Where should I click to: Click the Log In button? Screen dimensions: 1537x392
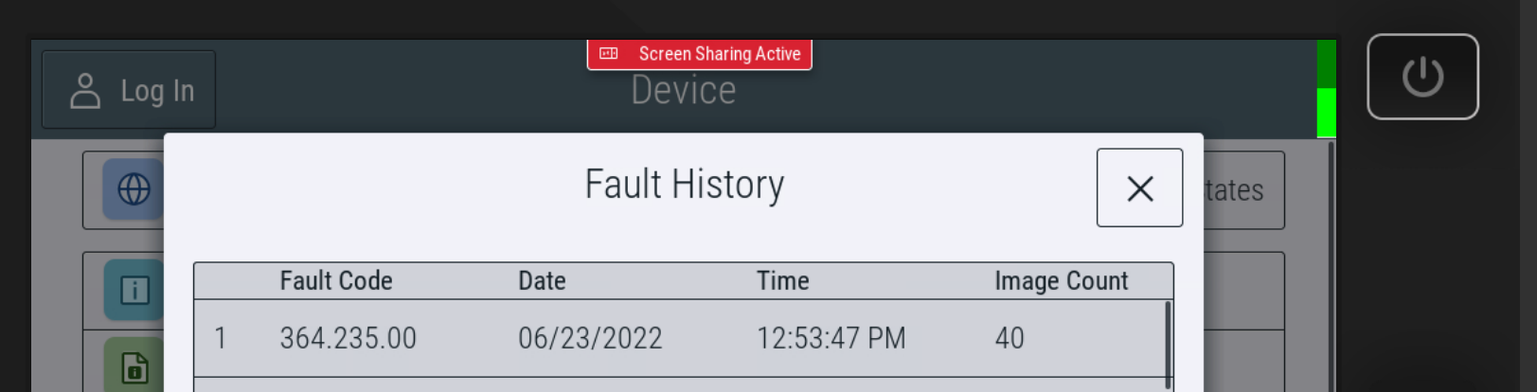(x=129, y=91)
